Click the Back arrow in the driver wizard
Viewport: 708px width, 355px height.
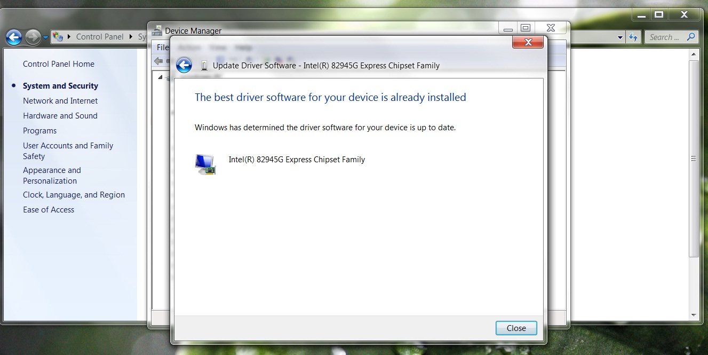click(x=184, y=65)
